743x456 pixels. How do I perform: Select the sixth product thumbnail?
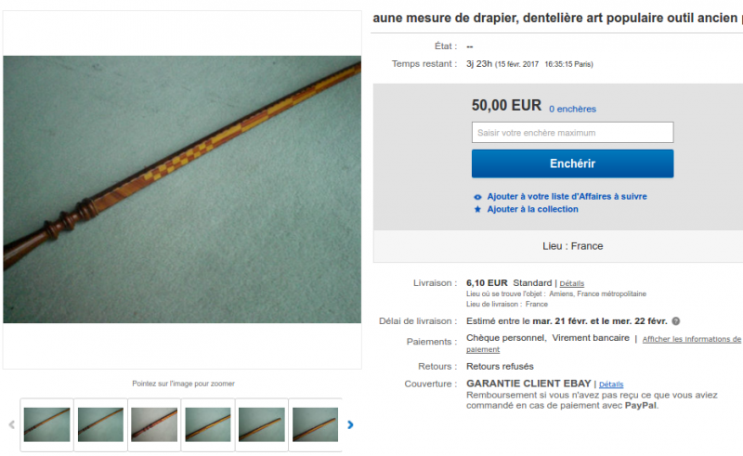click(x=315, y=424)
